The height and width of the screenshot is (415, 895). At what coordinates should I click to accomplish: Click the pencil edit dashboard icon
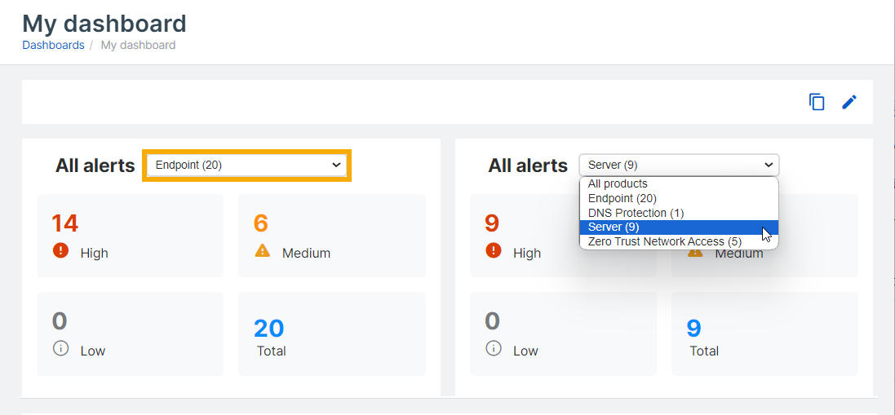849,102
